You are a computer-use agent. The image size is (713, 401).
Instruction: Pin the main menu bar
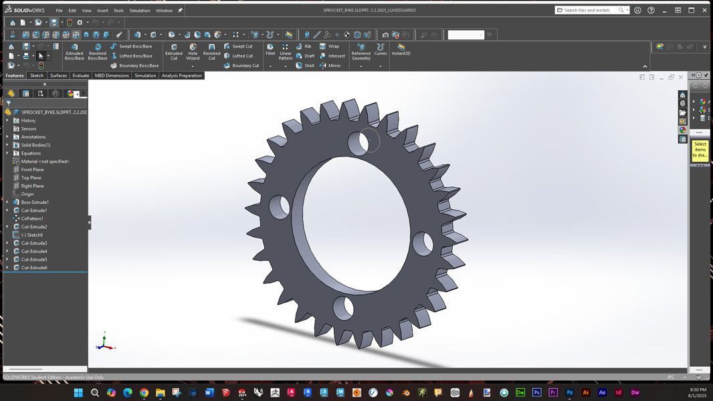180,11
